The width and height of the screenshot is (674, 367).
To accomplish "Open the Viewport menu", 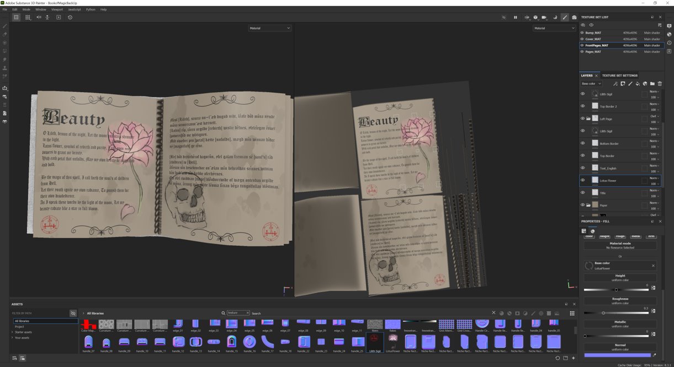I will coord(57,9).
